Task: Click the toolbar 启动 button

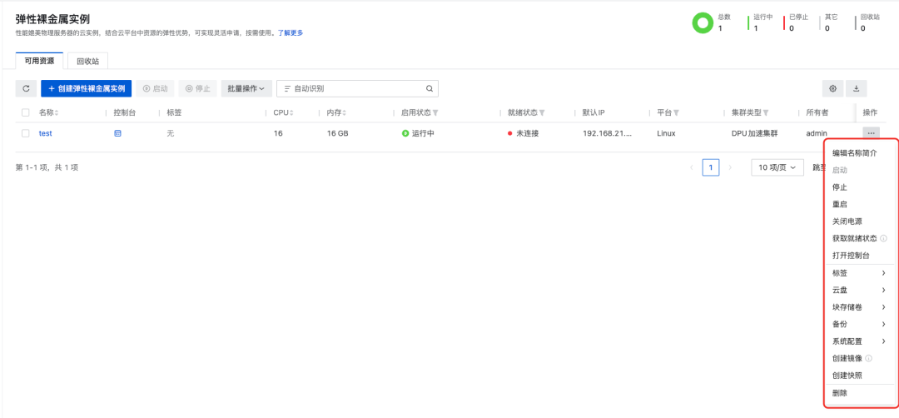Action: (x=155, y=89)
